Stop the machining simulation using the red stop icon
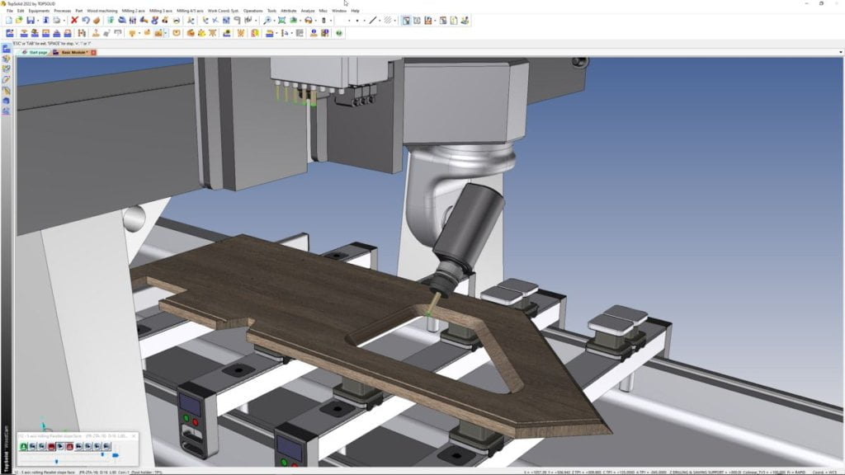The height and width of the screenshot is (475, 845). [x=51, y=446]
